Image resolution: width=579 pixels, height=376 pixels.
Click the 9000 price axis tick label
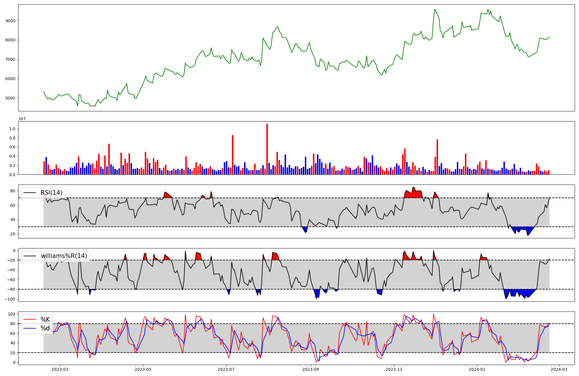(x=10, y=21)
